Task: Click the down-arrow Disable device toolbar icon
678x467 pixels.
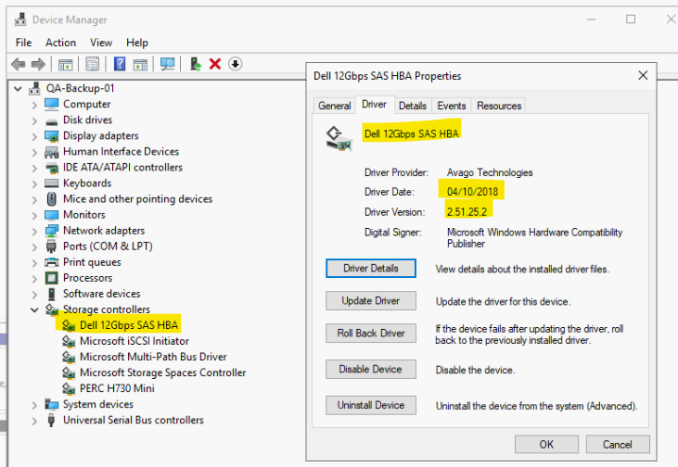Action: pyautogui.click(x=236, y=64)
